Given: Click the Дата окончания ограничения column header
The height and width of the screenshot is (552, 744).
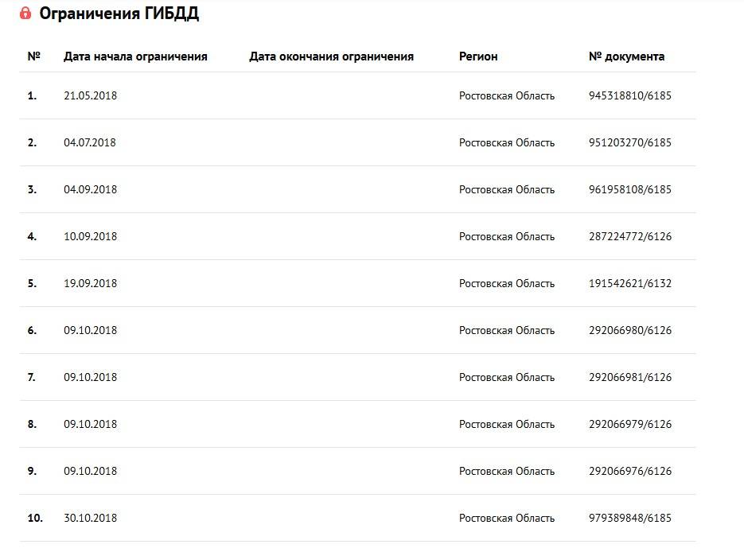Looking at the screenshot, I should point(331,56).
